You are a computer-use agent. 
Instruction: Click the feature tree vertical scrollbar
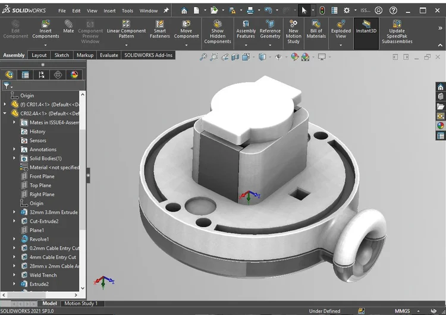[83, 179]
